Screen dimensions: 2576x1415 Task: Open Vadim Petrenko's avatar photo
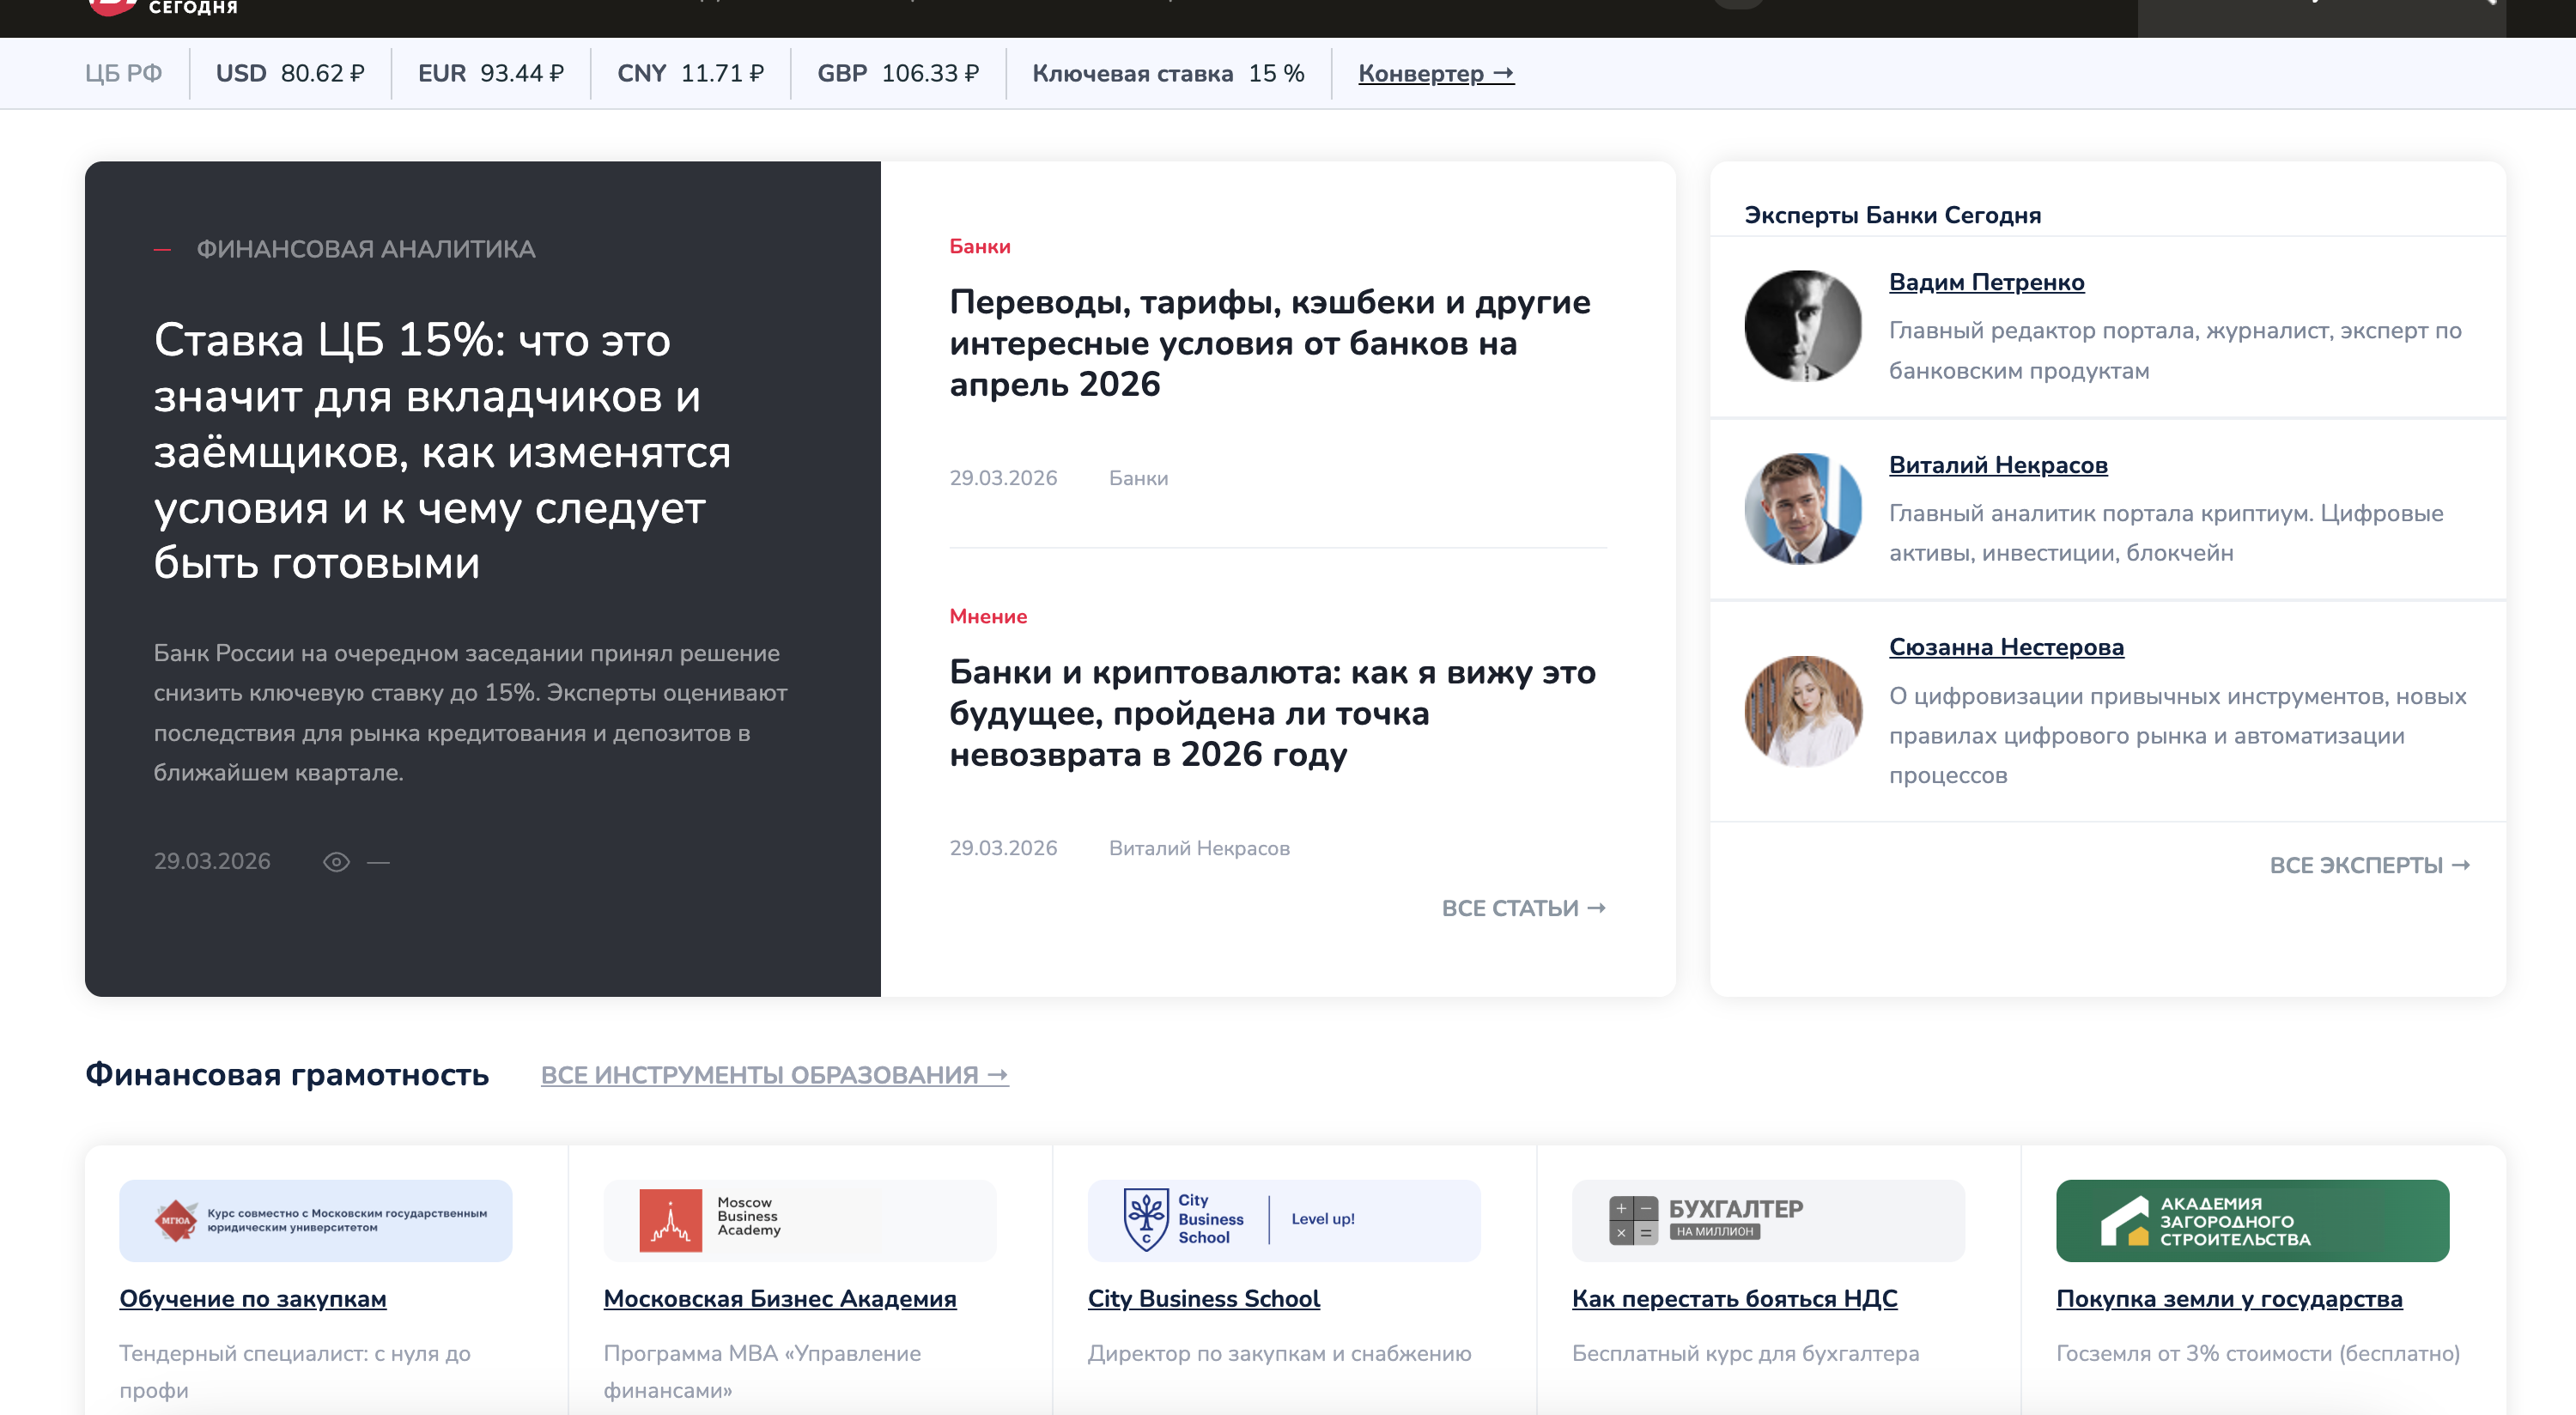pyautogui.click(x=1802, y=326)
